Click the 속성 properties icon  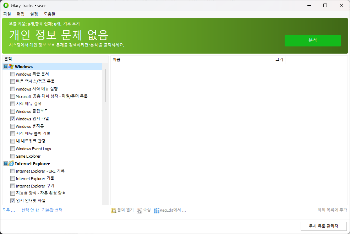coord(140,210)
